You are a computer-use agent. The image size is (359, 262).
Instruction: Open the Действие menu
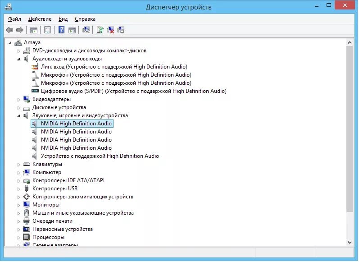click(40, 19)
